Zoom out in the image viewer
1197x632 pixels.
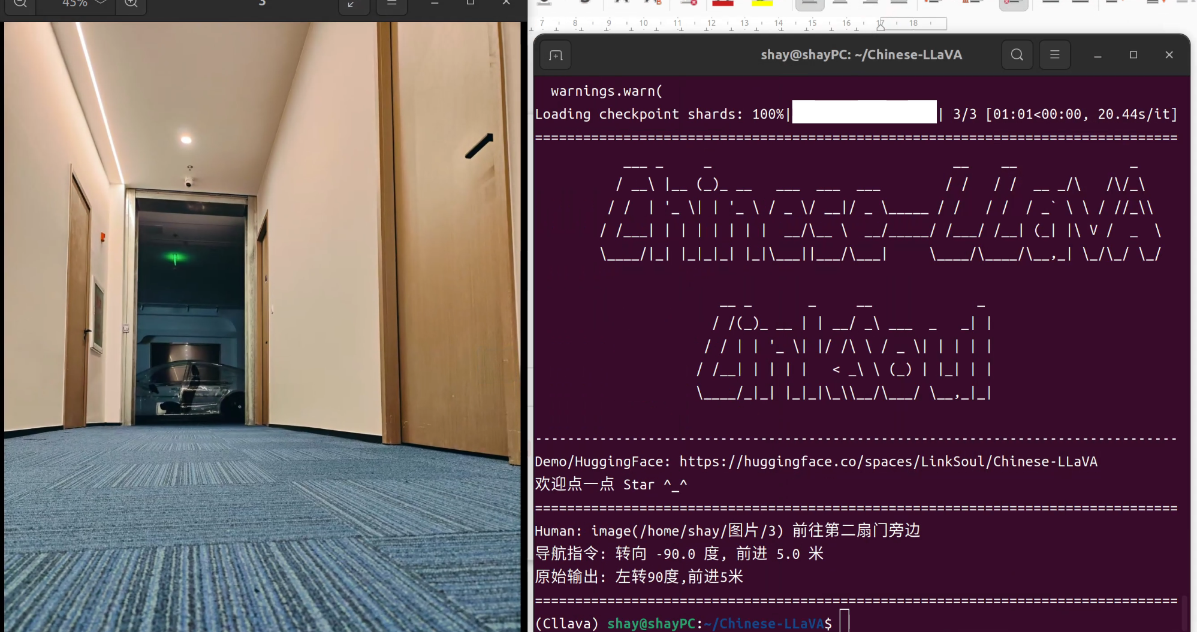pyautogui.click(x=20, y=4)
